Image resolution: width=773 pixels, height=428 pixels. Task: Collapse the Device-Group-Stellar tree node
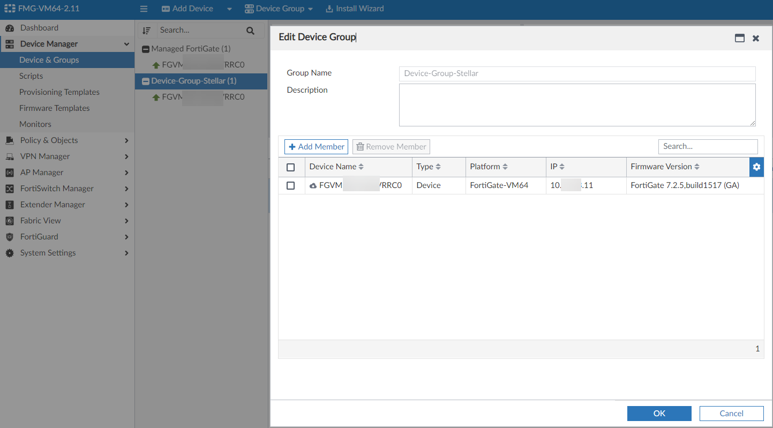[145, 81]
